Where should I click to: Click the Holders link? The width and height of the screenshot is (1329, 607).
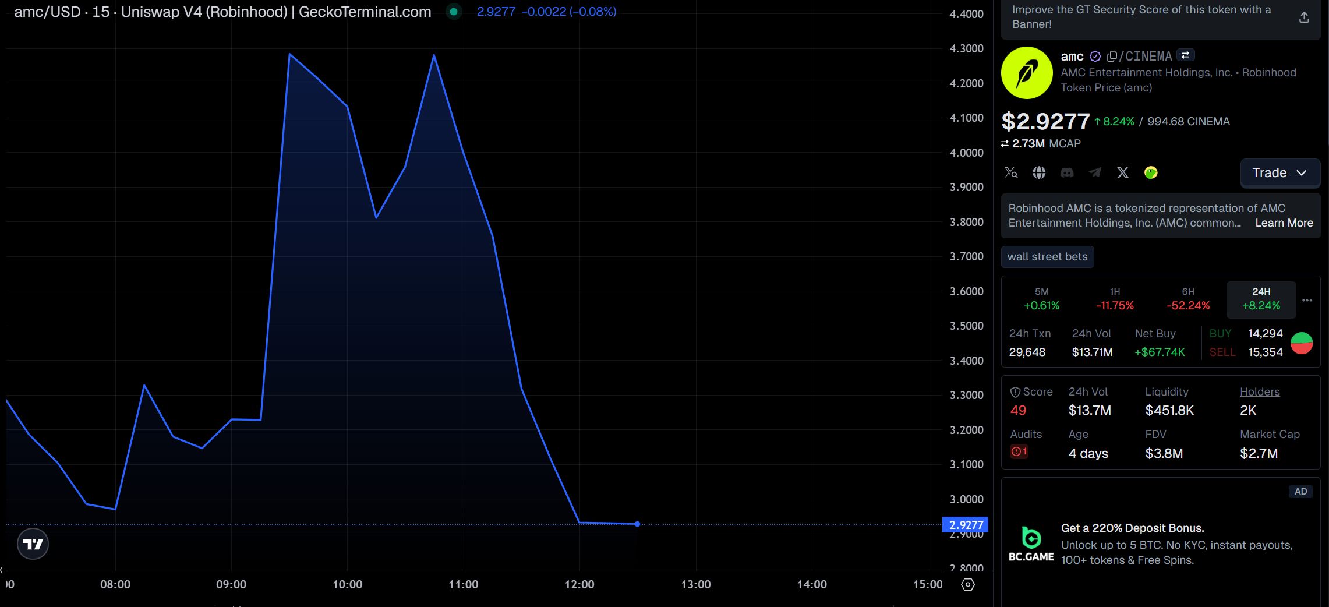(1260, 392)
